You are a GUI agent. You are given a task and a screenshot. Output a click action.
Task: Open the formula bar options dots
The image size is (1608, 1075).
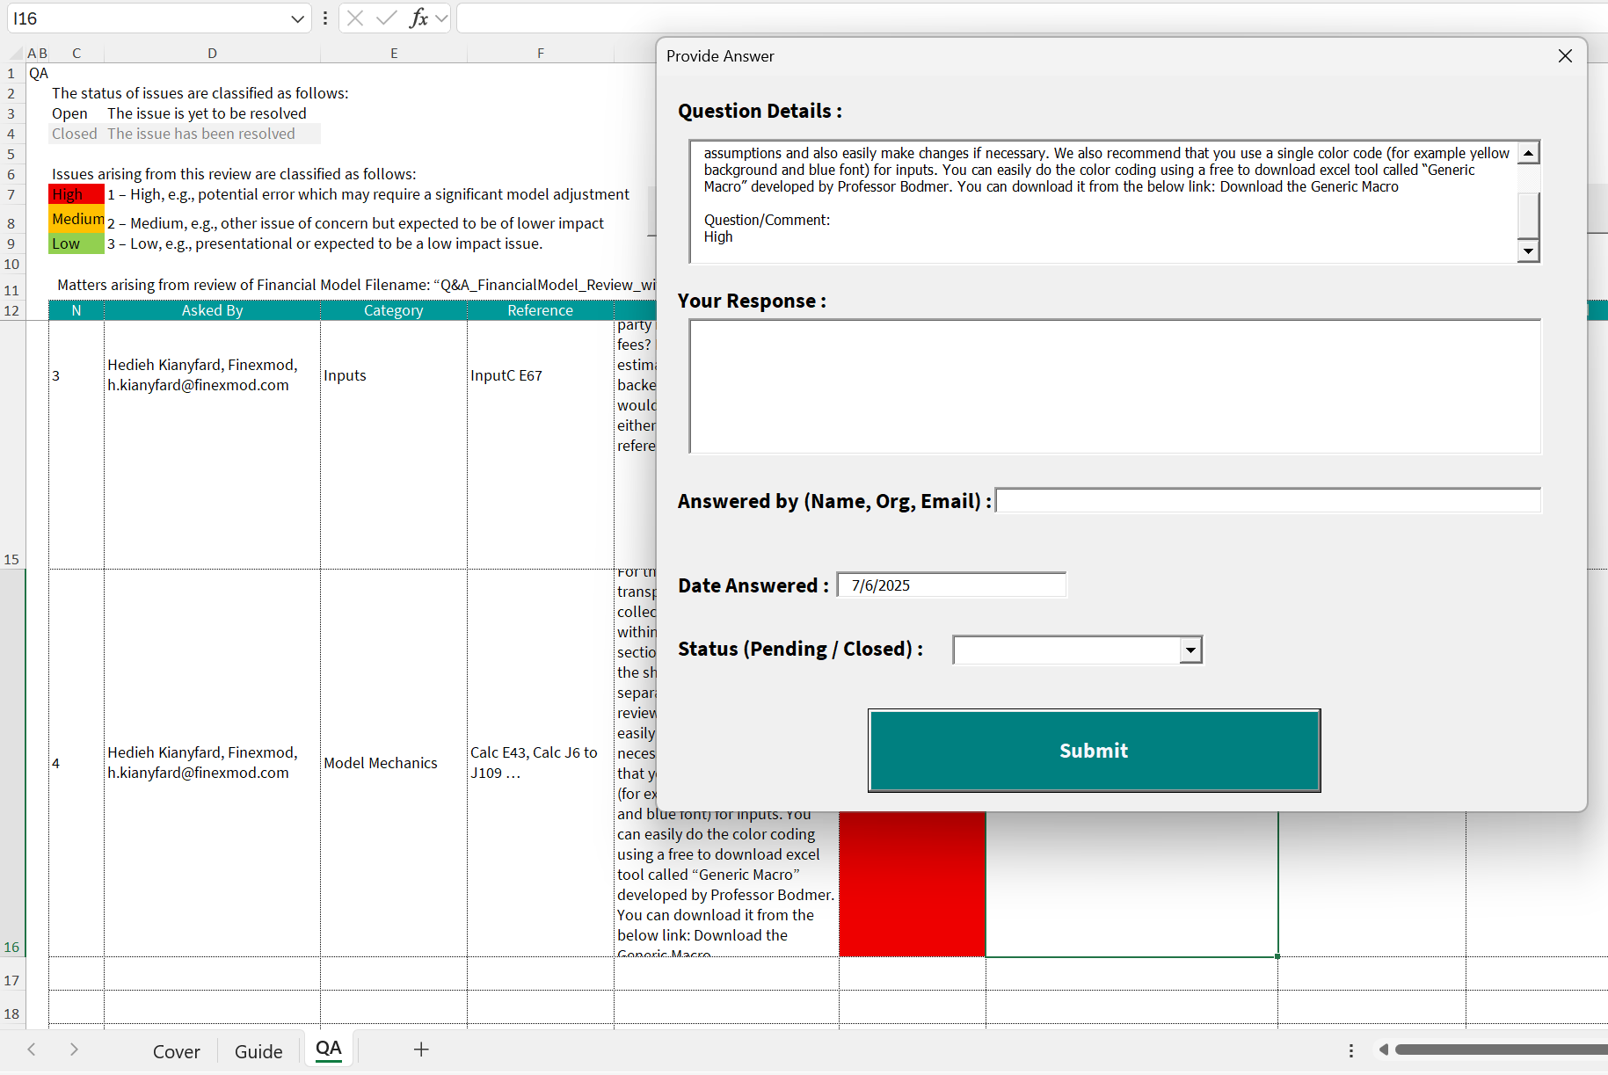(x=325, y=18)
